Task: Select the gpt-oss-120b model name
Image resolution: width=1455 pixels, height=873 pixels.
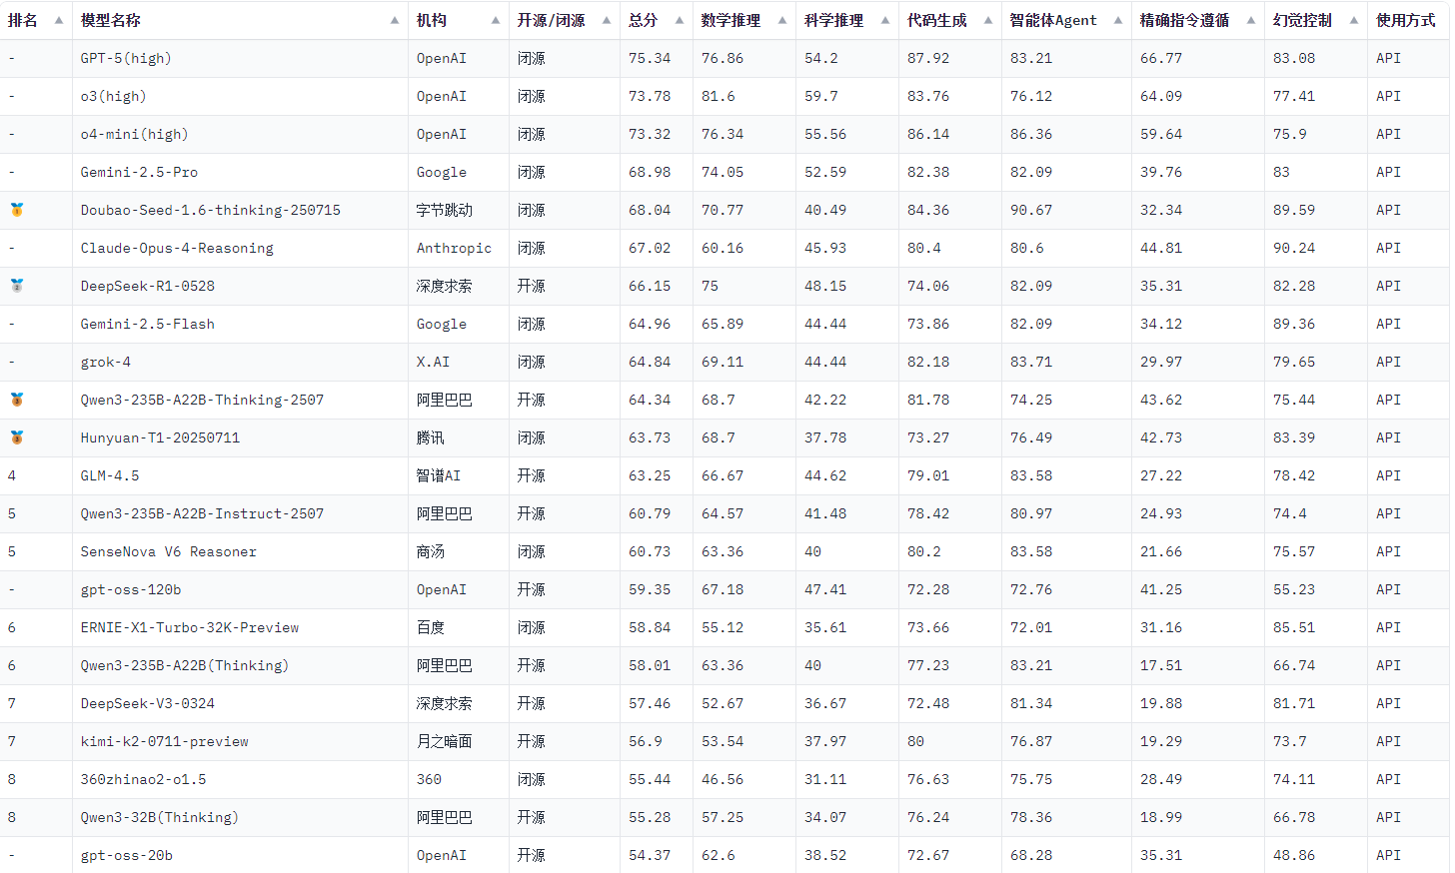Action: coord(131,589)
